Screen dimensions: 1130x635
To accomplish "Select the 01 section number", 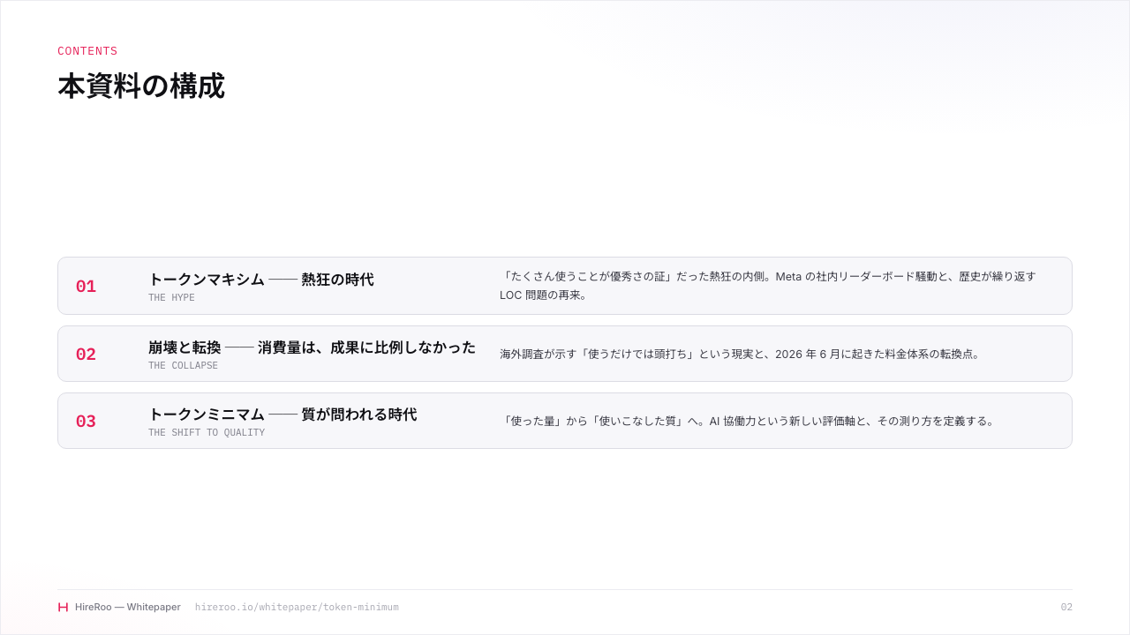I will coord(86,287).
